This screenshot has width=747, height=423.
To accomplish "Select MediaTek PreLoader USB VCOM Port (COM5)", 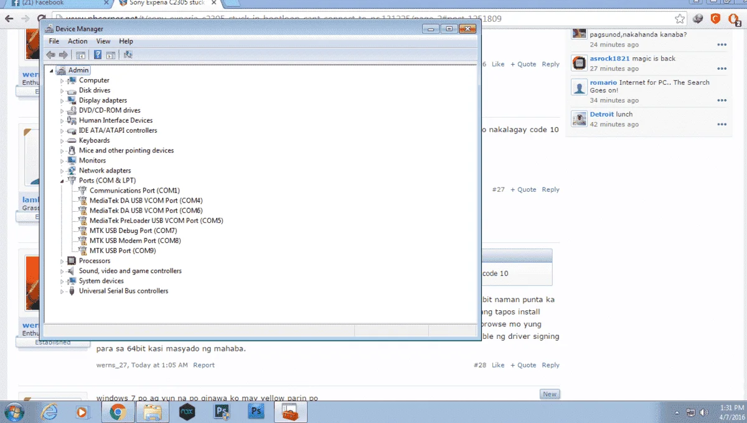I will (x=156, y=221).
